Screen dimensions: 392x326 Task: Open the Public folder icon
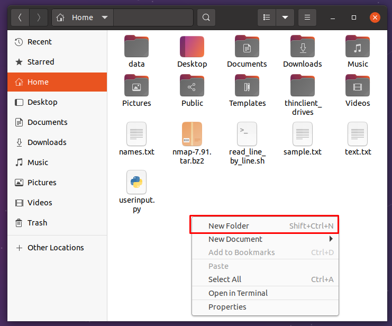(192, 86)
